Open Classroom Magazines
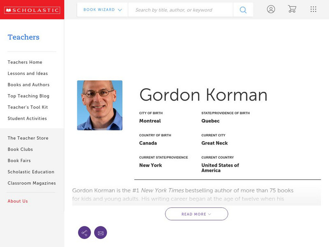The width and height of the screenshot is (329, 247). click(x=32, y=183)
